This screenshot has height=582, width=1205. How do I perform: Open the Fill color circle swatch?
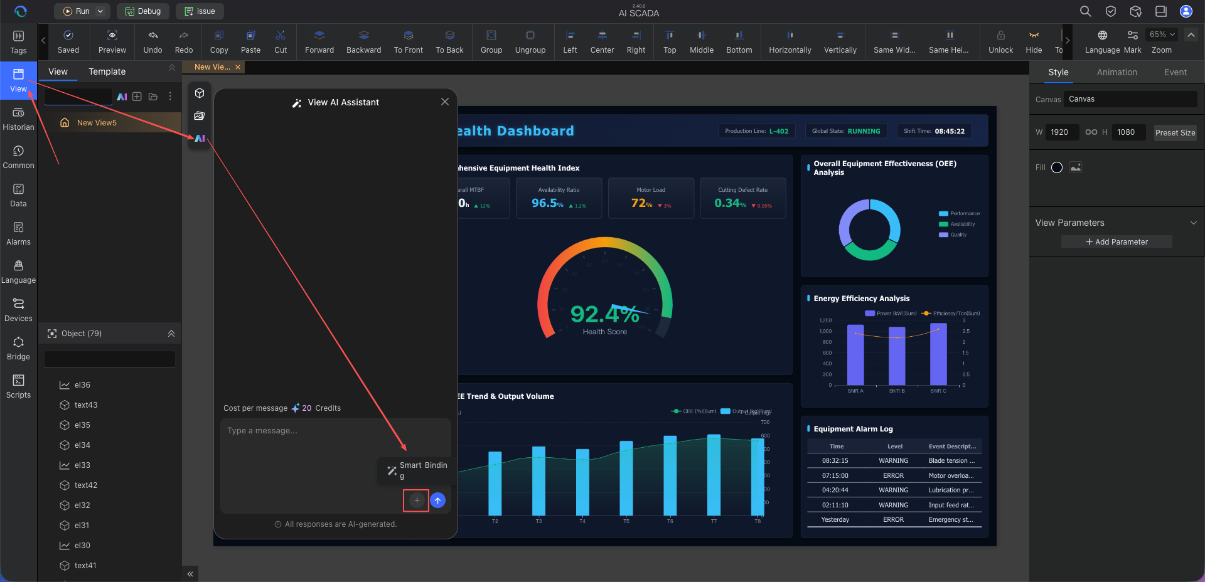click(1057, 167)
